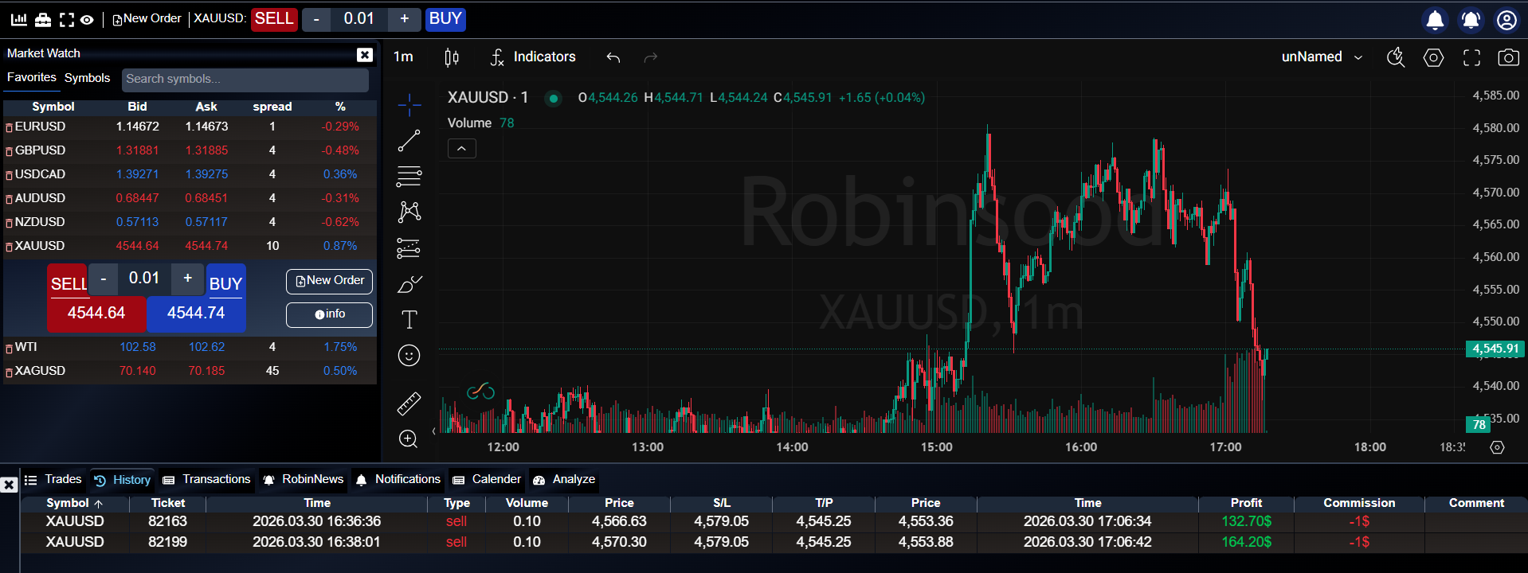Toggle fullscreen chart mode
This screenshot has width=1528, height=573.
pos(1471,57)
